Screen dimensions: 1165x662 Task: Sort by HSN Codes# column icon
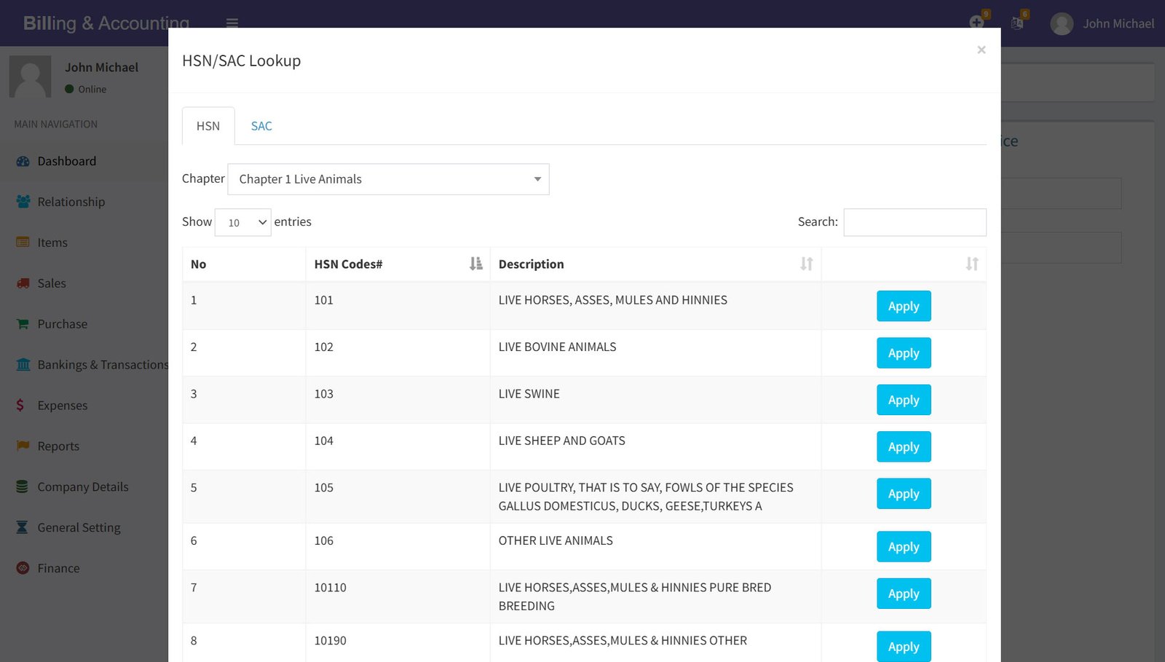pos(476,264)
